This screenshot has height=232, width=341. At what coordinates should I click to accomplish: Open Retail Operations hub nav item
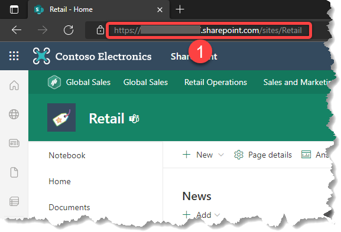tap(216, 82)
